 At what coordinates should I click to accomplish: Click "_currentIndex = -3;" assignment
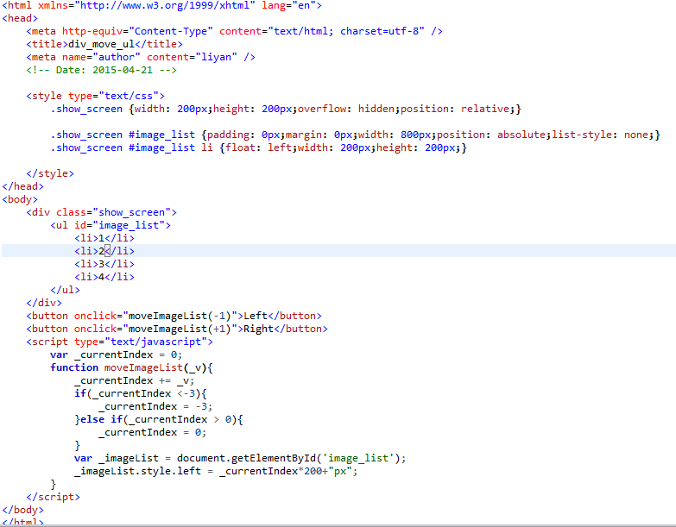(155, 406)
